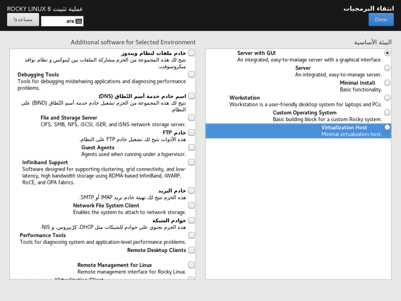The height and width of the screenshot is (301, 401).
Task: Click the Debugging Tools title text
Action: click(x=38, y=75)
